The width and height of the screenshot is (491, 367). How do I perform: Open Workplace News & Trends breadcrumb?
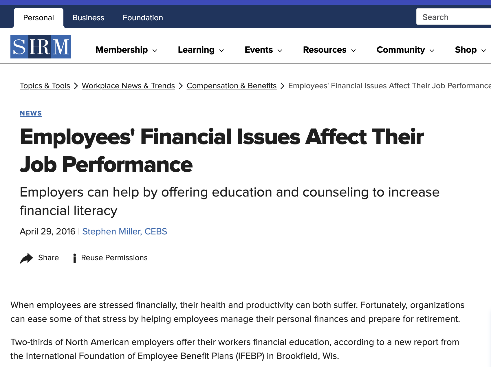[128, 86]
